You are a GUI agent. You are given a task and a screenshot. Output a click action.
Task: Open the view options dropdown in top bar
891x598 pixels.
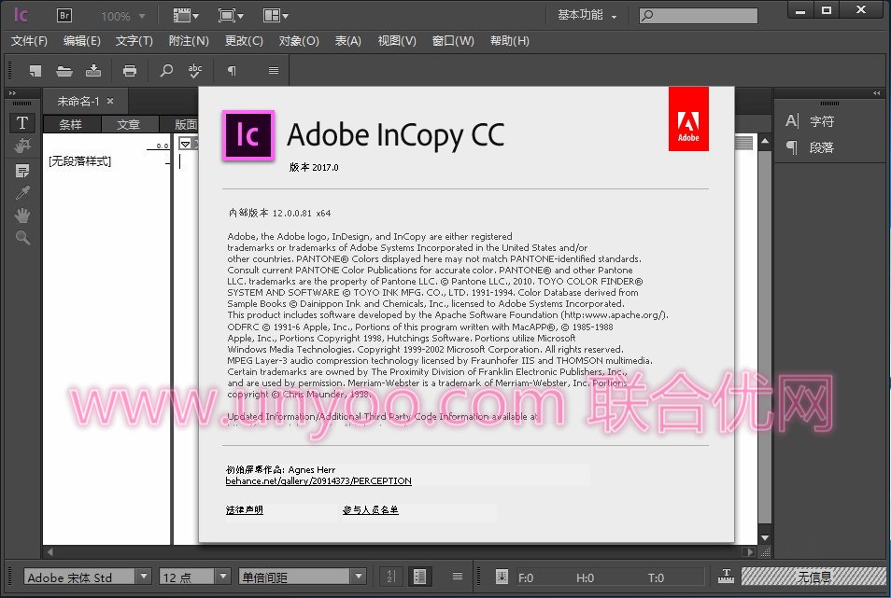[x=186, y=16]
